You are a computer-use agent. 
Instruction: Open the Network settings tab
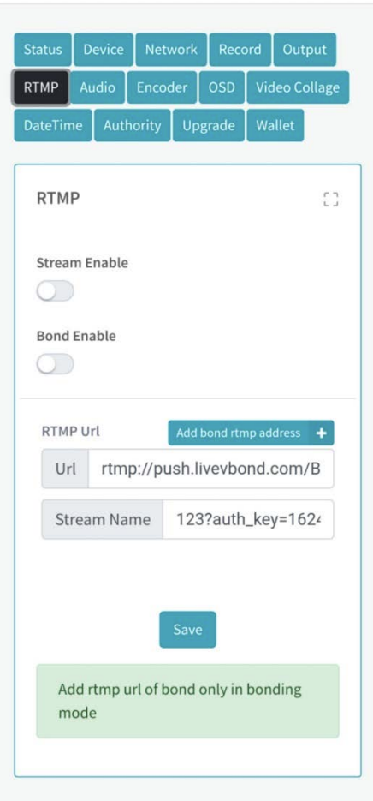[171, 50]
